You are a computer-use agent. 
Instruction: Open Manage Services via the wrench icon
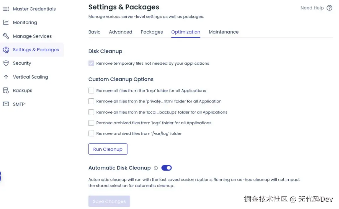(6, 36)
